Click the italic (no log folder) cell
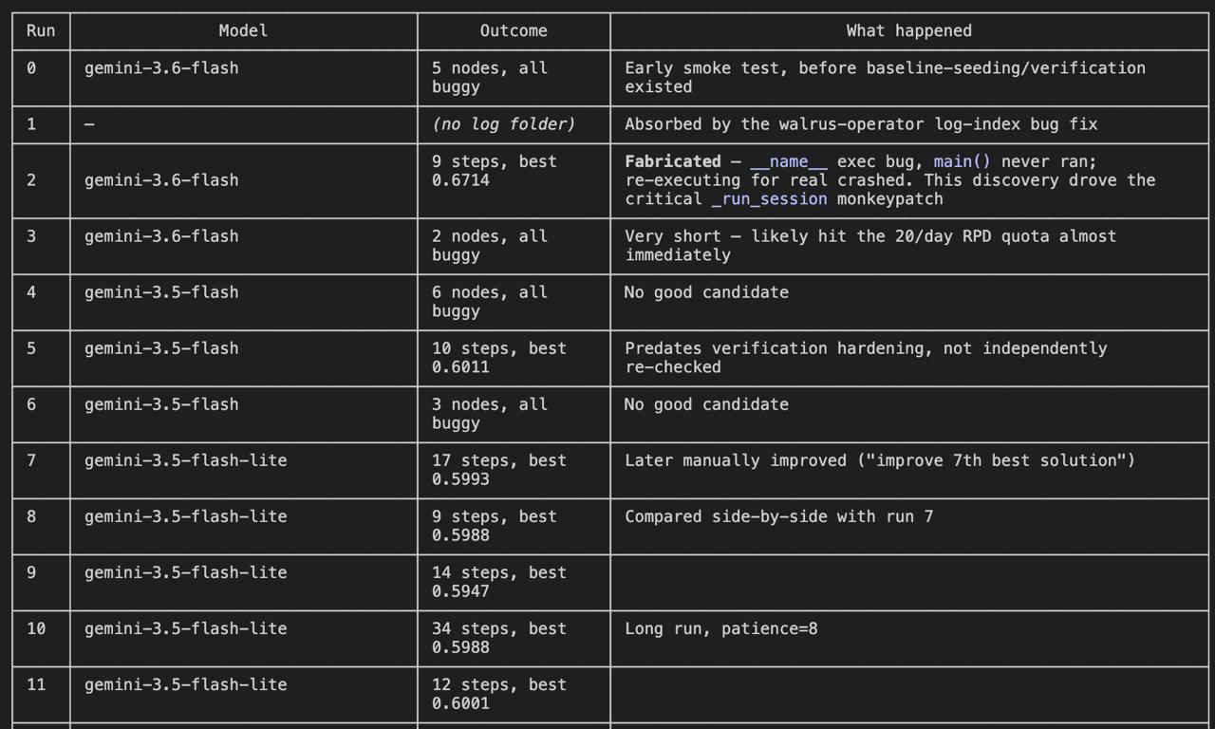Image resolution: width=1215 pixels, height=729 pixels. coord(504,124)
